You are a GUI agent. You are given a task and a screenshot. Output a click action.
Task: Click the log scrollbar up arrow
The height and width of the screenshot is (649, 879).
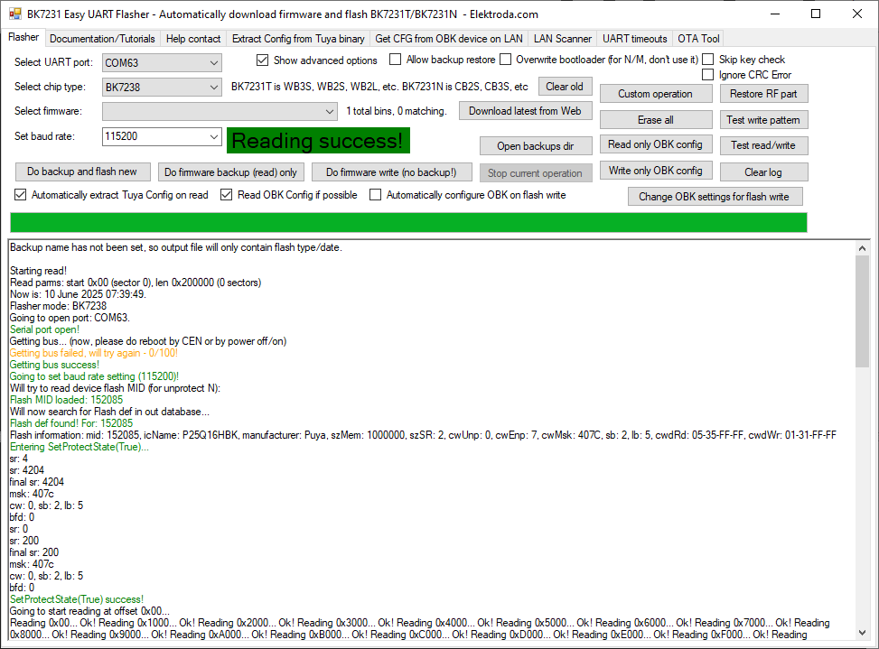pos(862,248)
